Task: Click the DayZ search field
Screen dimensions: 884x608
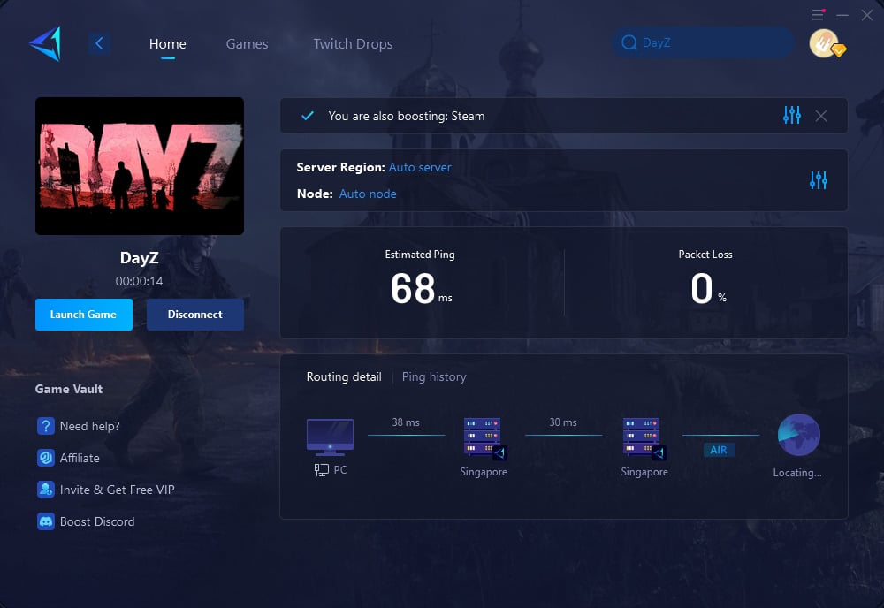Action: (x=703, y=42)
